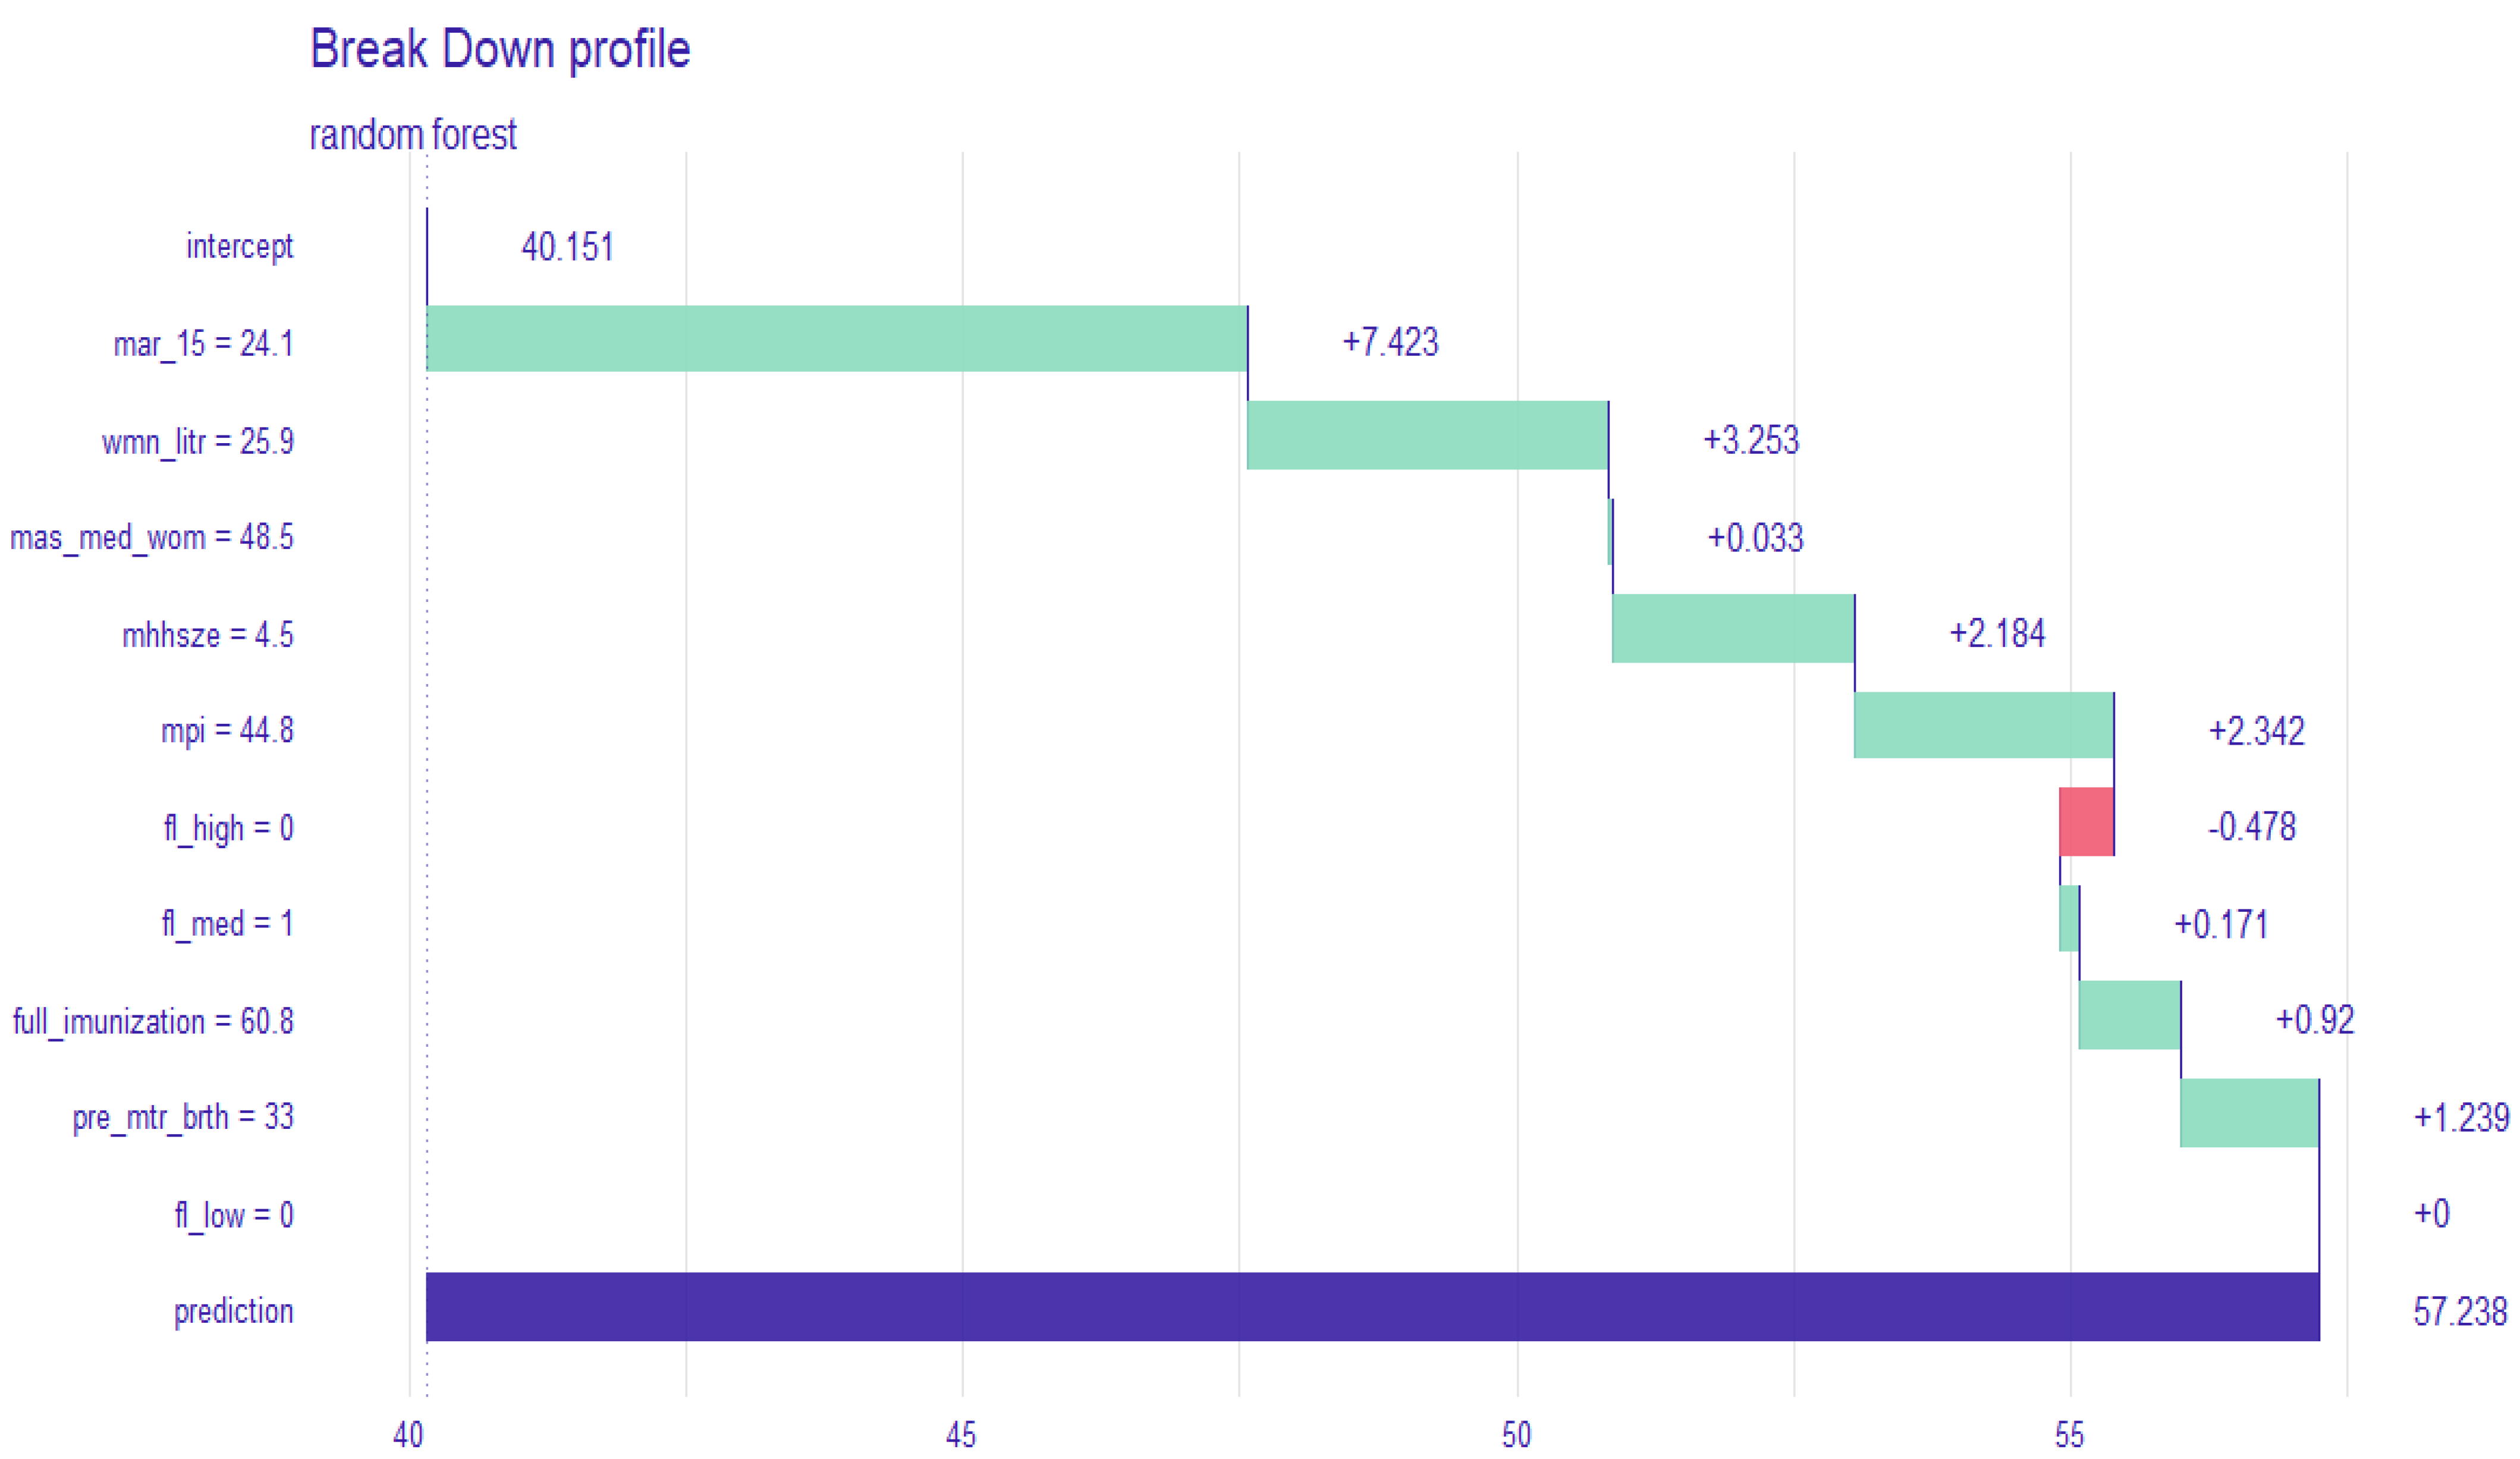Click the "fl_low = 0" row label

coord(234,1215)
